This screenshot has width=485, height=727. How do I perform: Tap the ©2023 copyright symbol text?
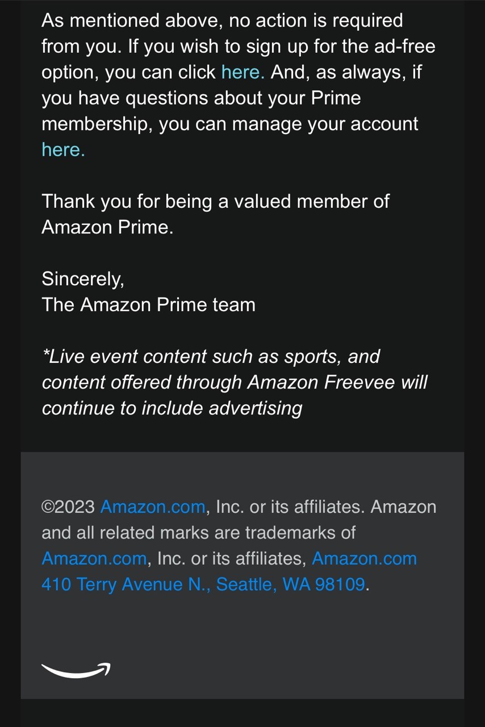[x=68, y=507]
